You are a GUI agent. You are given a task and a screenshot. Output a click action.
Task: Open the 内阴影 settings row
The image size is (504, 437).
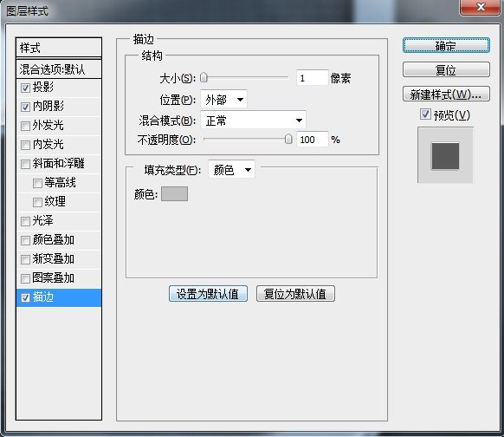[59, 107]
